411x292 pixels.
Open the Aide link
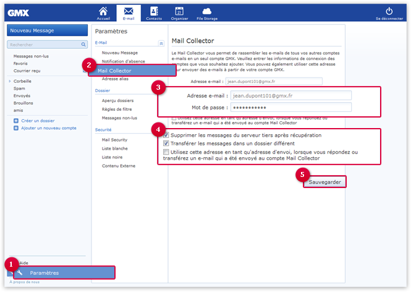pyautogui.click(x=24, y=263)
